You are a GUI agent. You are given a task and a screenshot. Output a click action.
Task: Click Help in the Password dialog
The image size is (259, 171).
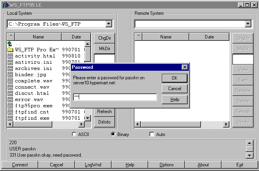pos(175,99)
